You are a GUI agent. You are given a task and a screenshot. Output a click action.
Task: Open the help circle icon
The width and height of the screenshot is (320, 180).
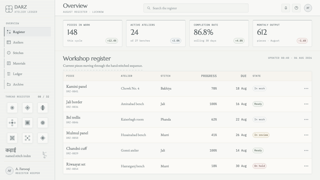tap(296, 8)
